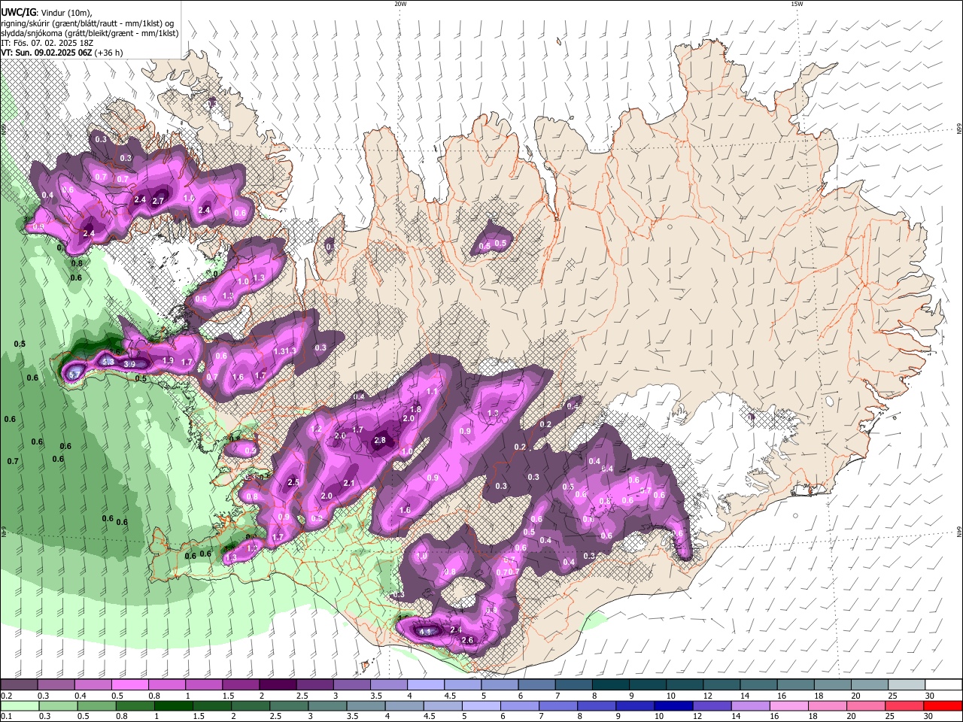Select the 'rigning/skúrir' legend description line
963x722 pixels.
[87, 23]
